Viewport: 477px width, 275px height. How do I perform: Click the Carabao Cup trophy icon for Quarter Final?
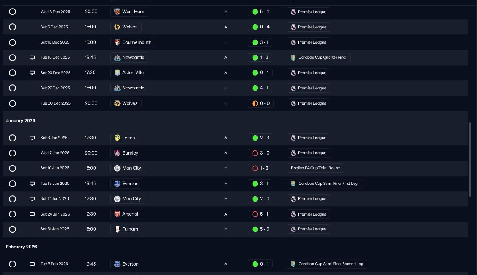click(293, 58)
